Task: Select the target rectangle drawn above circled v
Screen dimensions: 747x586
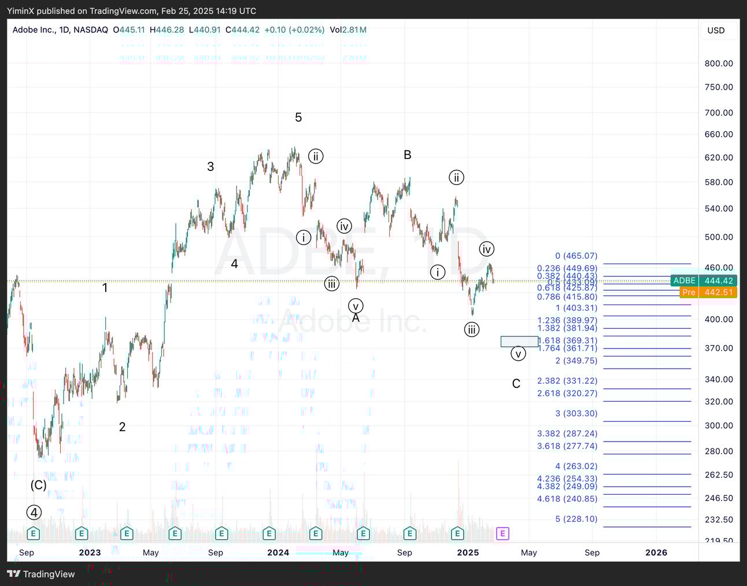Action: click(x=519, y=342)
